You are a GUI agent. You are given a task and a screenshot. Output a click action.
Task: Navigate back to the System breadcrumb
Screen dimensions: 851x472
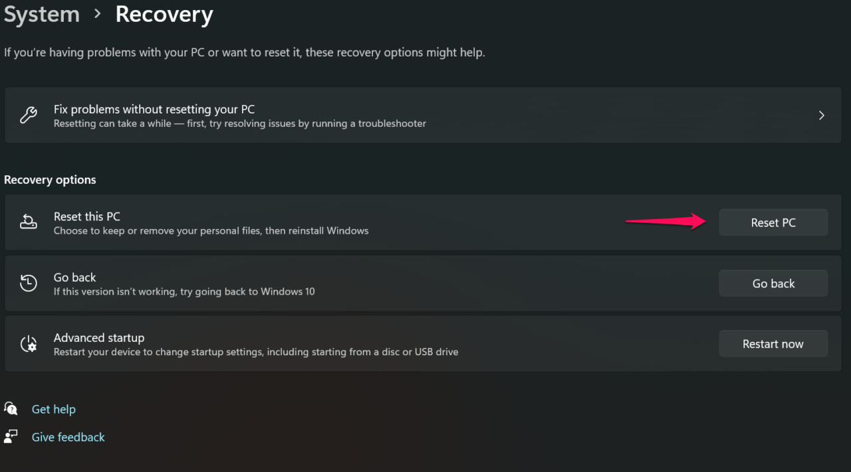[x=41, y=15]
